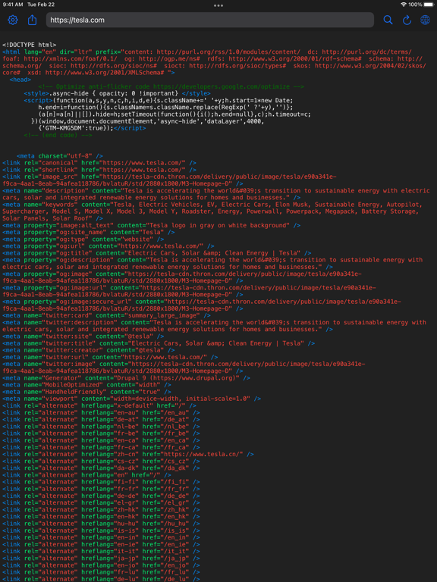Select the hreflang="x-default" link line
This screenshot has height=582, width=437.
point(99,405)
